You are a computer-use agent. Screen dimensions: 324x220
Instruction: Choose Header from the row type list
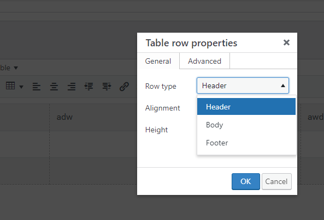point(246,107)
